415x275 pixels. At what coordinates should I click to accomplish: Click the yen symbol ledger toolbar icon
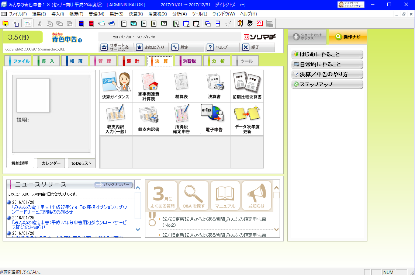pos(143,24)
